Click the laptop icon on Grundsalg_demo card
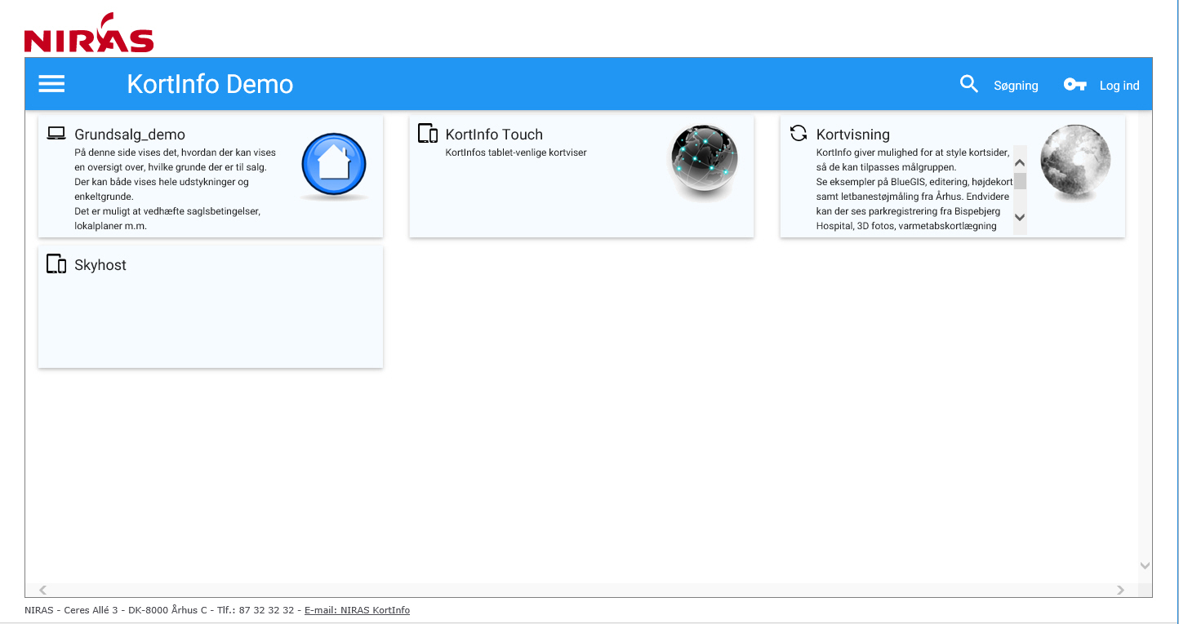 pos(56,134)
